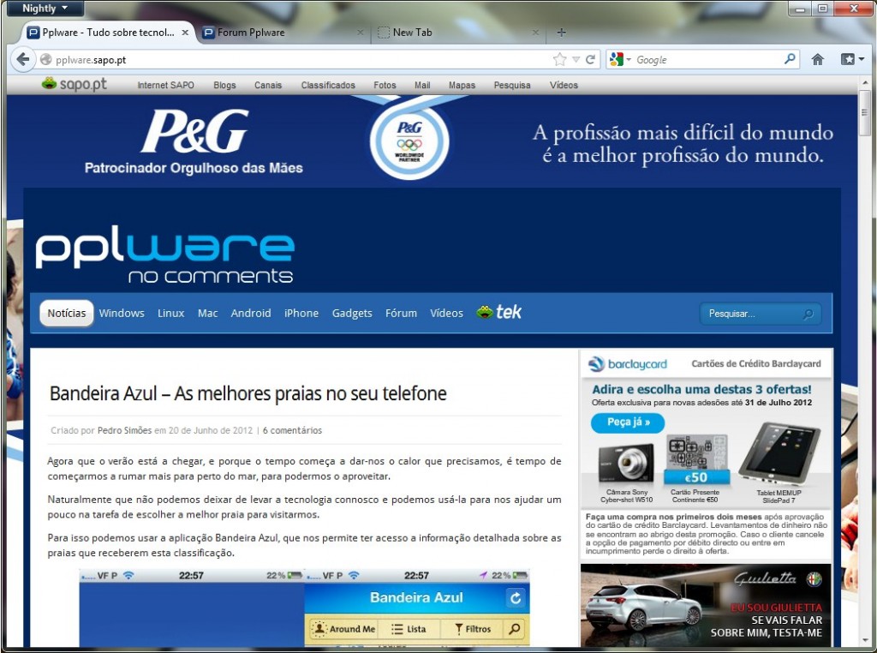This screenshot has height=653, width=877.
Task: Select the Fórum menu item
Action: point(401,314)
